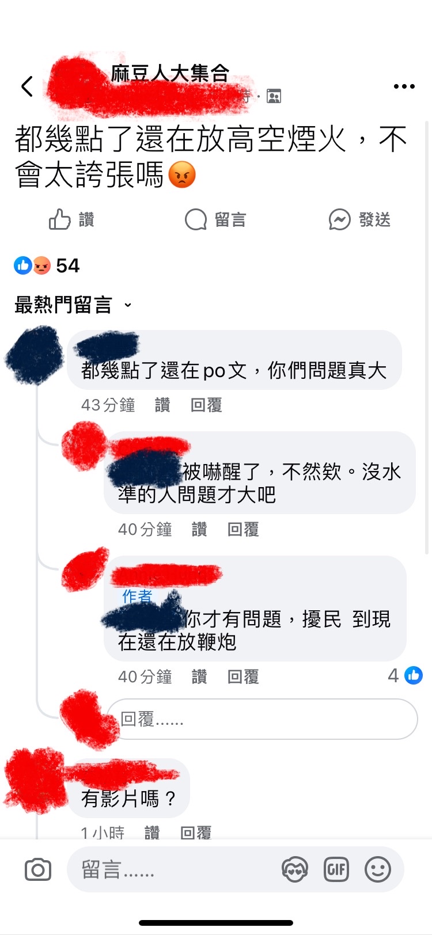The height and width of the screenshot is (935, 432).
Task: Tap the 留言 comment bubble icon
Action: click(x=196, y=219)
